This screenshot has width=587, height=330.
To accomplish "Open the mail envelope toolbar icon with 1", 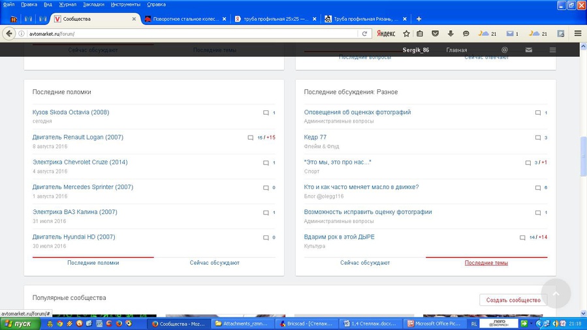I will click(512, 34).
